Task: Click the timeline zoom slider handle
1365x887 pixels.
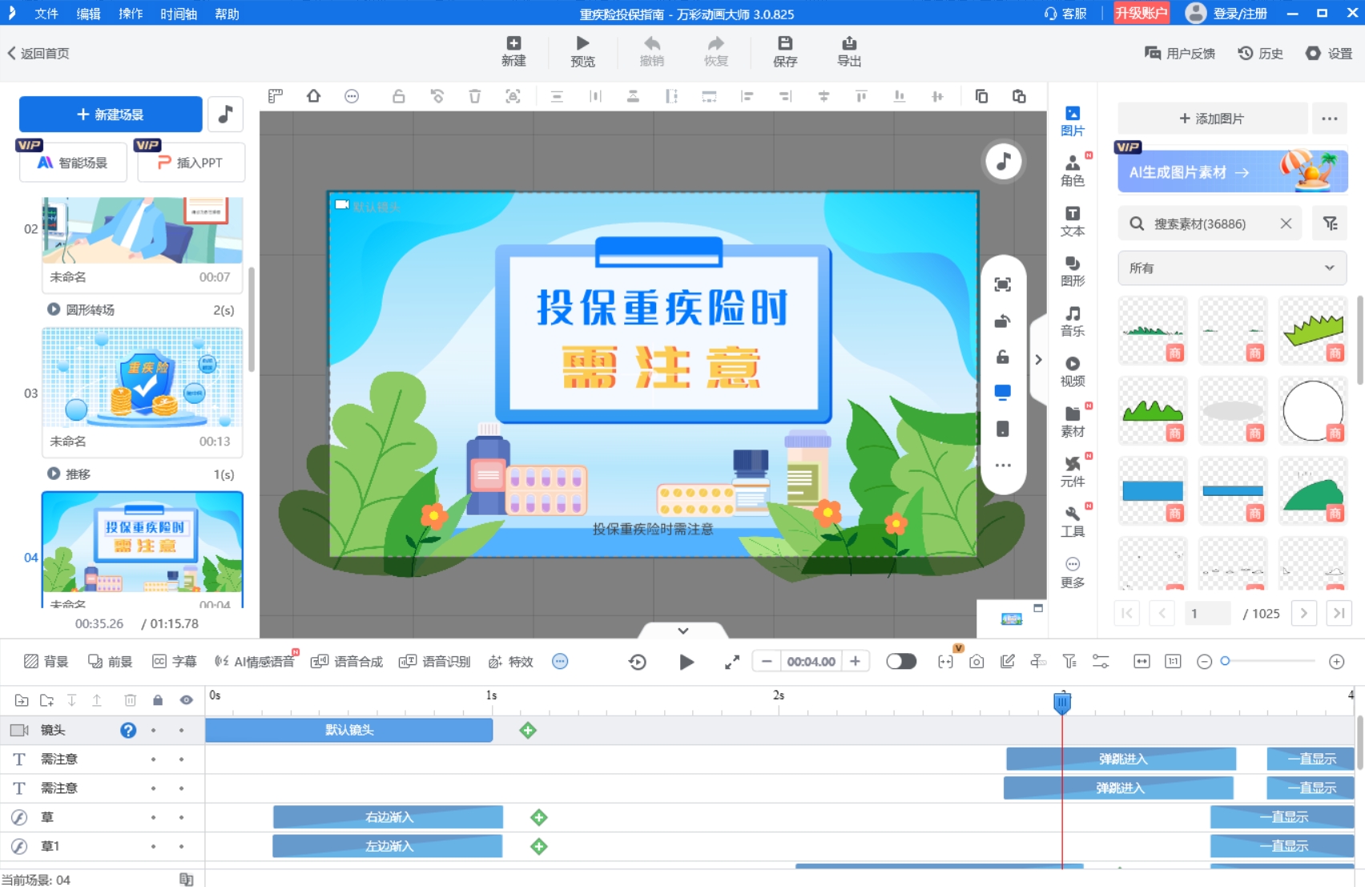Action: (1225, 662)
